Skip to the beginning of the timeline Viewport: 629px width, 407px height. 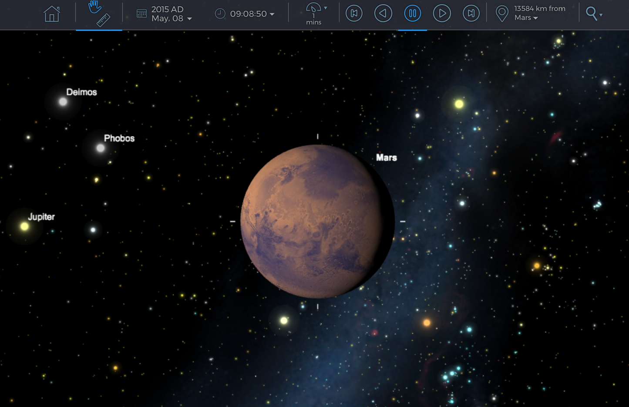click(354, 13)
